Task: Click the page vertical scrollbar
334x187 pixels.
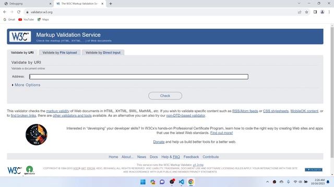Action: (x=332, y=92)
